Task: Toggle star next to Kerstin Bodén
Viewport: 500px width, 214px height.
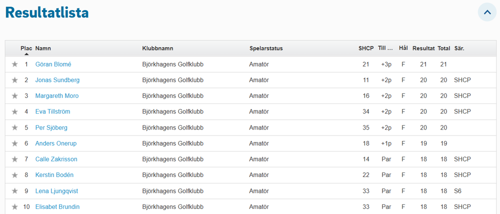Action: click(x=15, y=175)
